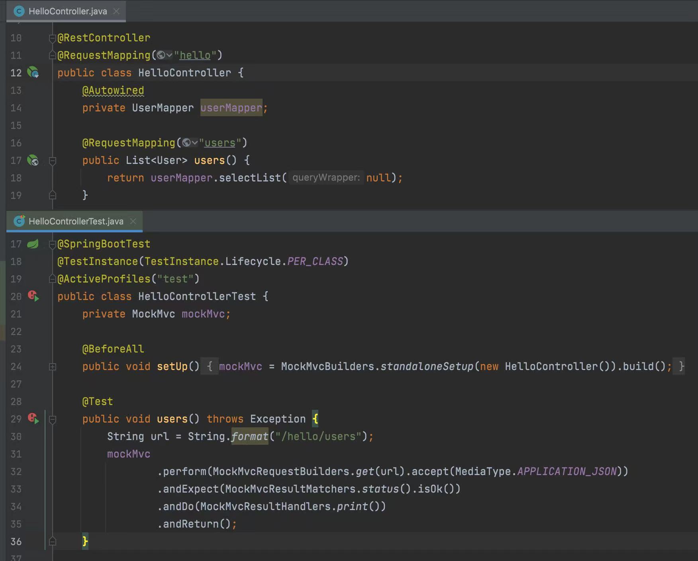Click fold marker beside @ActiveProfiles("test")
698x561 pixels.
(x=52, y=279)
